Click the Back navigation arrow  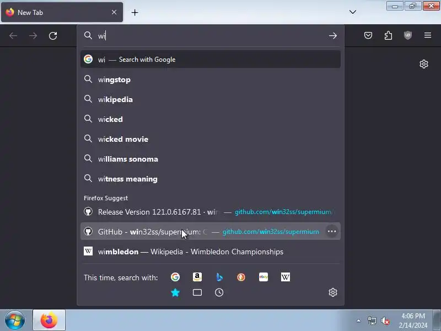[13, 36]
